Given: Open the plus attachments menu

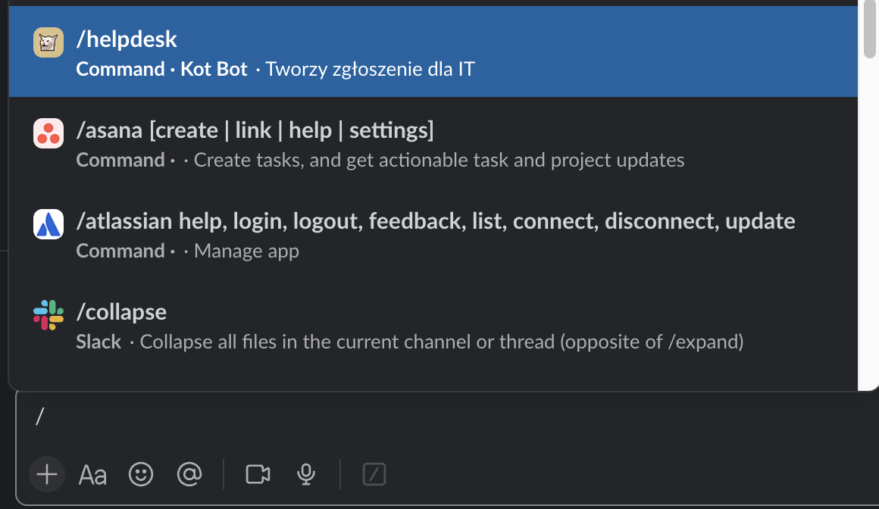Looking at the screenshot, I should 47,474.
